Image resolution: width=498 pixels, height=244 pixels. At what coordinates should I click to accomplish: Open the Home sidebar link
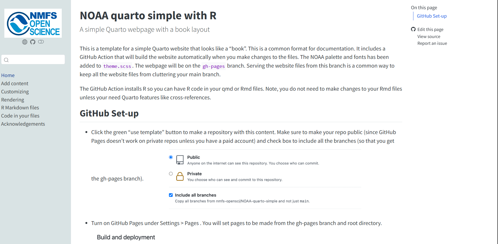point(8,75)
